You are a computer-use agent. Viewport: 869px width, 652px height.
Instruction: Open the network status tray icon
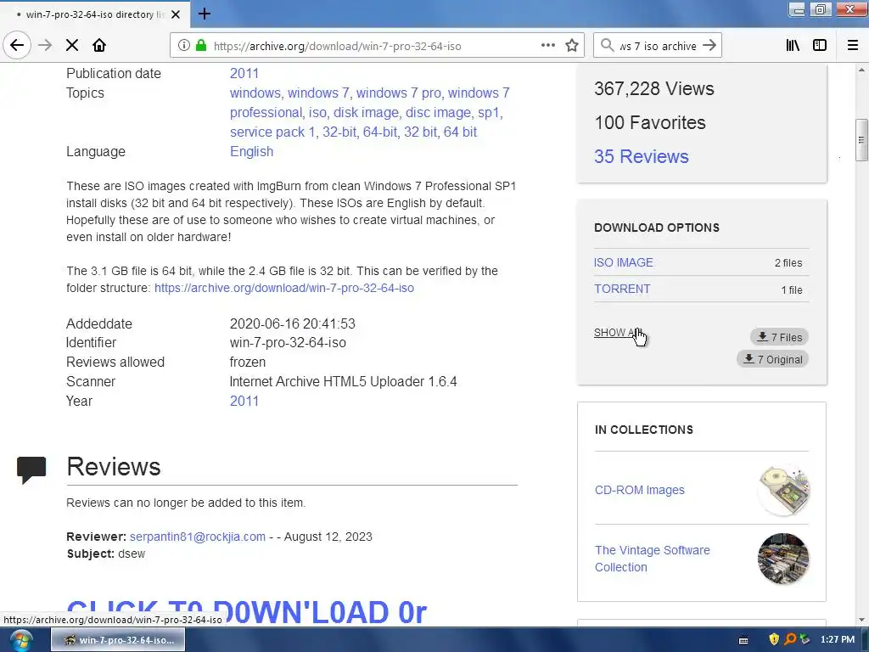(x=805, y=639)
